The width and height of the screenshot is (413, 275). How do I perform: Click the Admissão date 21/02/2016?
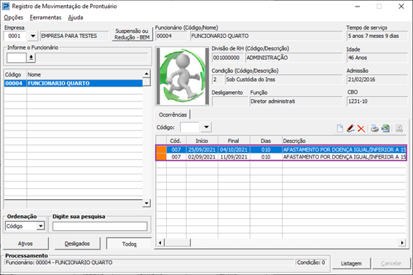point(377,80)
